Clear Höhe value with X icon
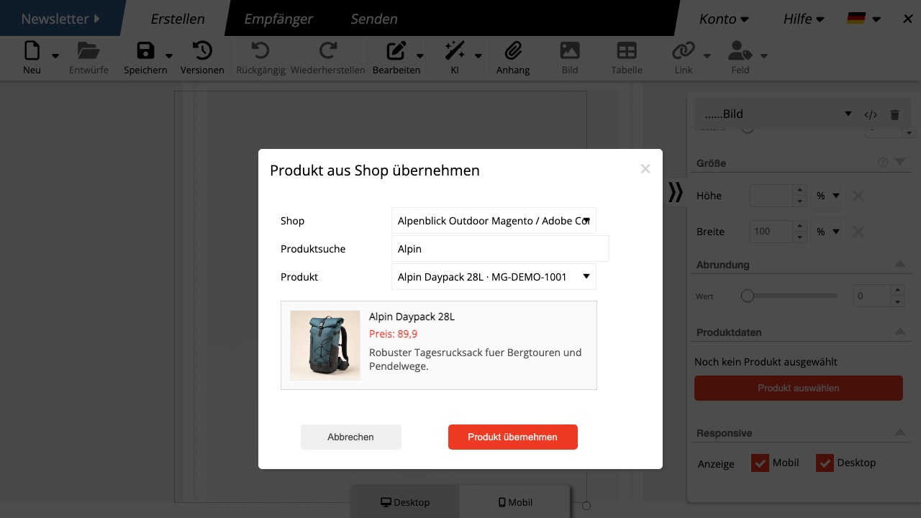Viewport: 921px width, 518px height. click(858, 196)
